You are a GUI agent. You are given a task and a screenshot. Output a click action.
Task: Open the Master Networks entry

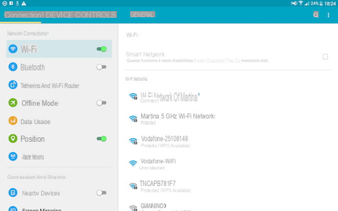click(59, 157)
